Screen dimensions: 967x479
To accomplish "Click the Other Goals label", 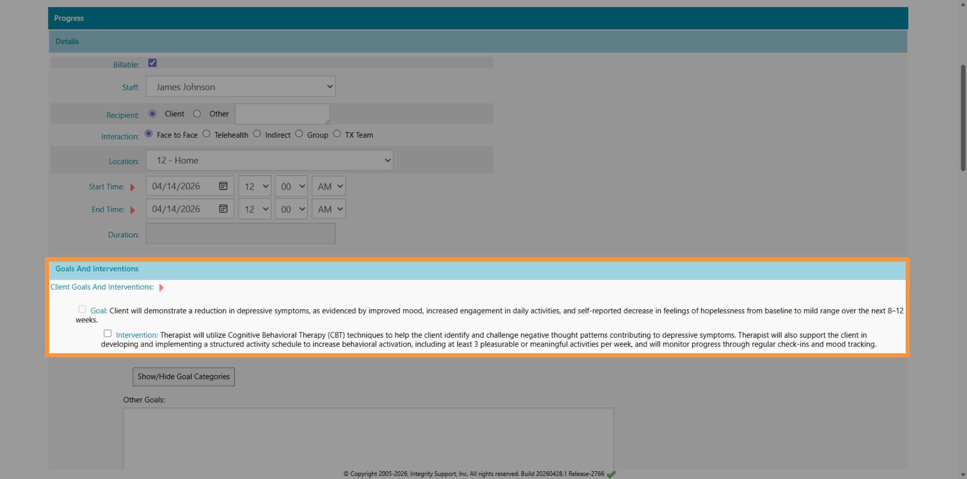I will coord(144,400).
